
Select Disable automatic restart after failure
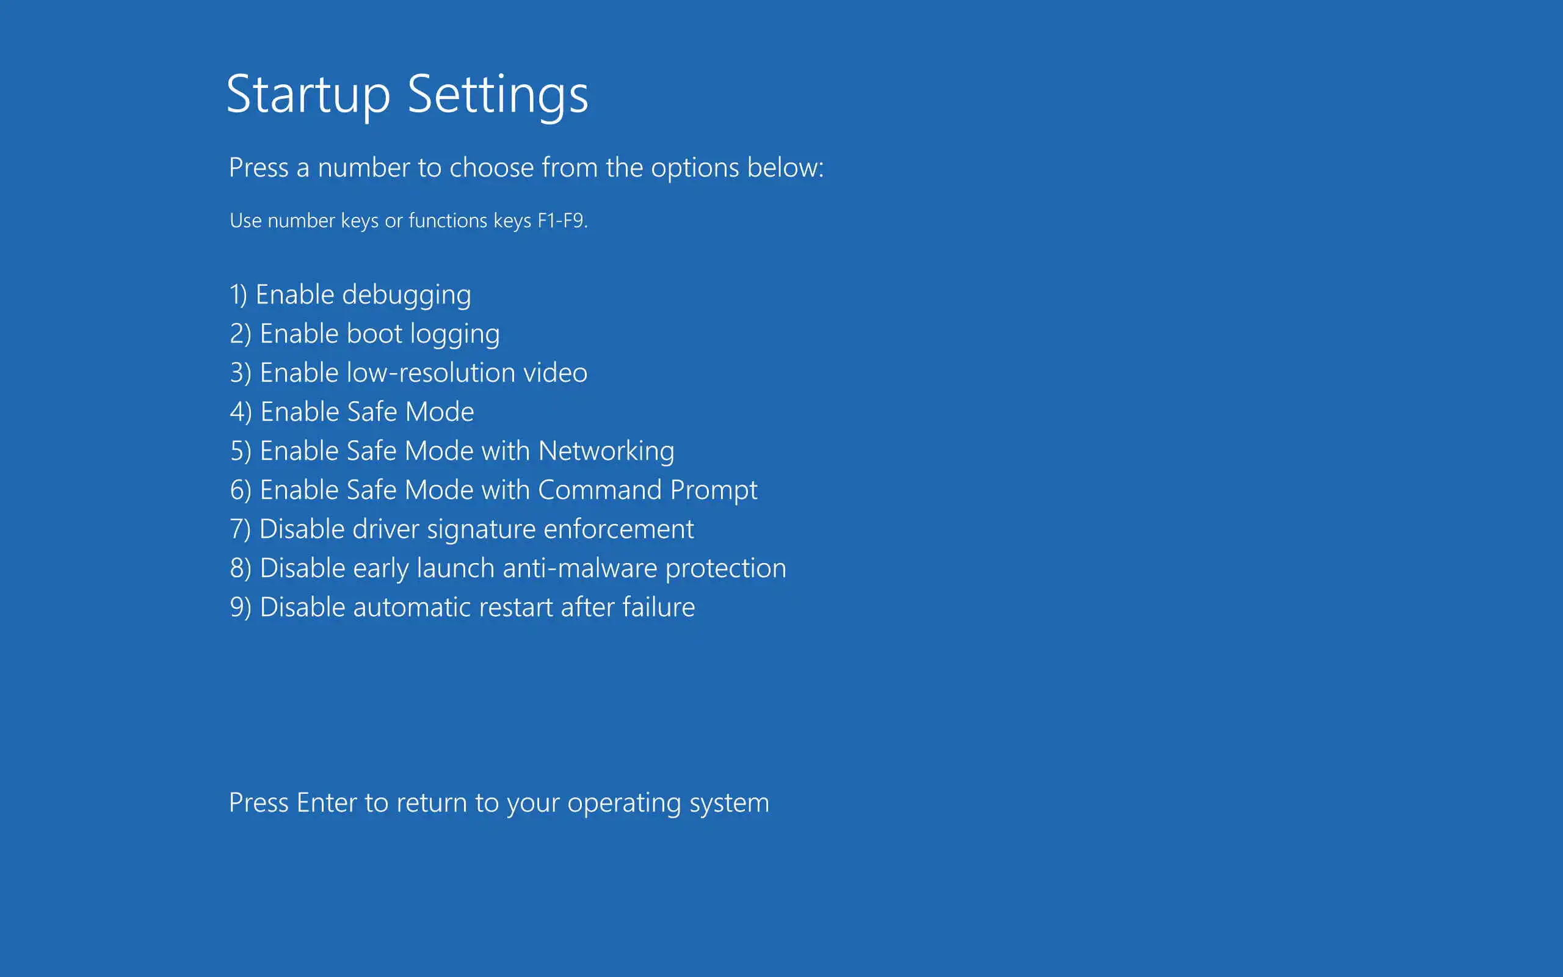[462, 608]
